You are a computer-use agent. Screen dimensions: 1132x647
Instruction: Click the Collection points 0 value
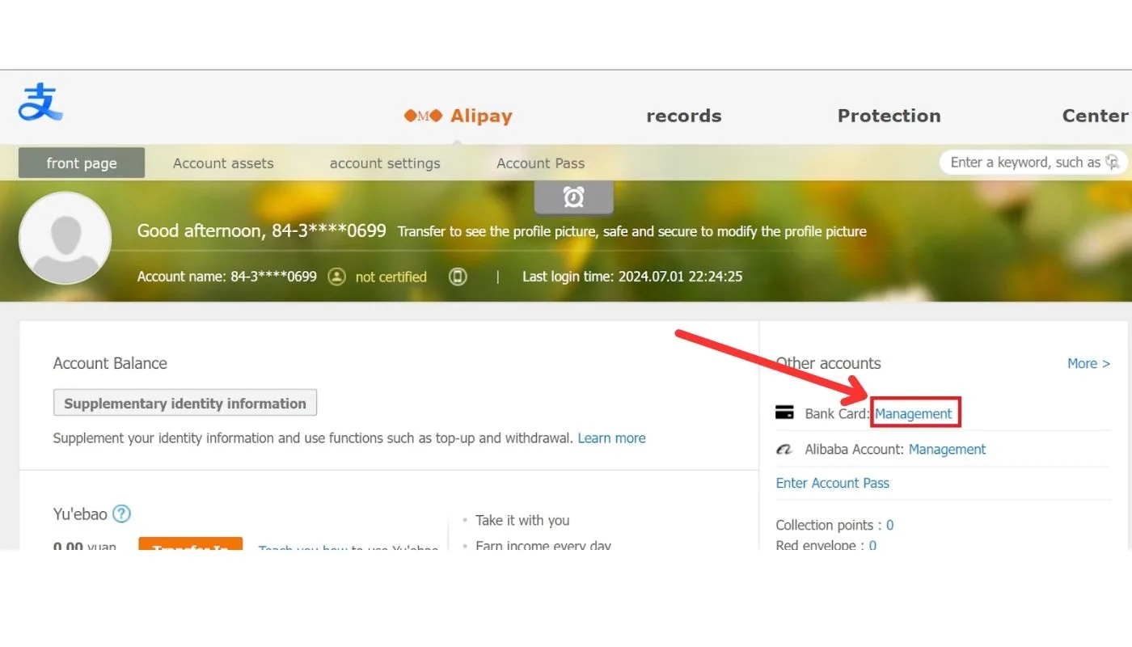[889, 526]
